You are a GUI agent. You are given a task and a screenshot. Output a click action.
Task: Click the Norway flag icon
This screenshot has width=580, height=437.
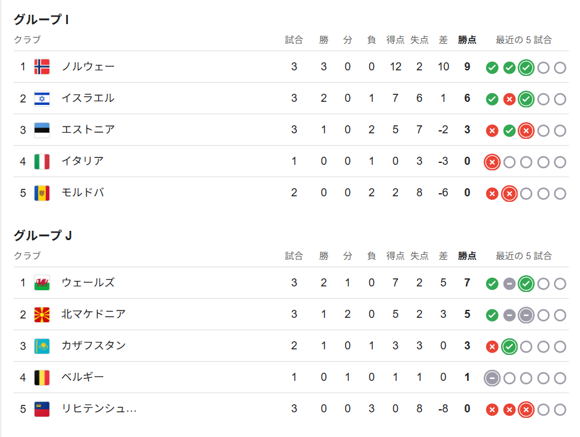point(42,67)
